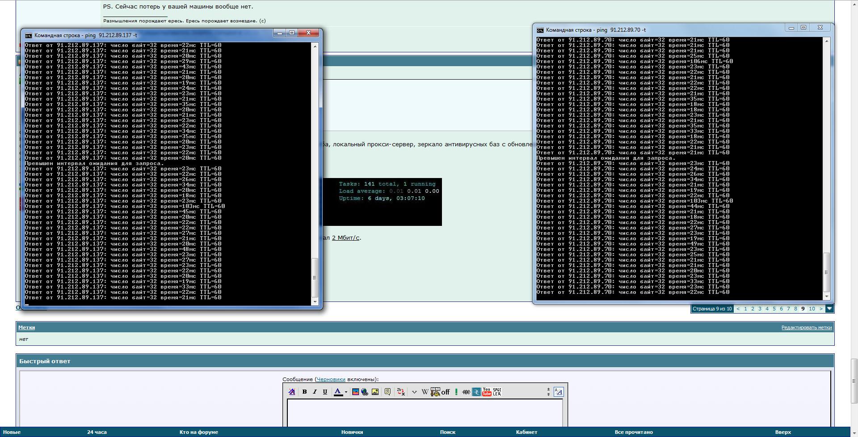Image resolution: width=858 pixels, height=437 pixels.
Task: Open Кто на форуме in the bottom bar
Action: tap(198, 432)
